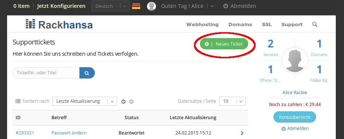The width and height of the screenshot is (344, 139).
Task: Click the Alice Rackie name link
Action: tap(295, 92)
